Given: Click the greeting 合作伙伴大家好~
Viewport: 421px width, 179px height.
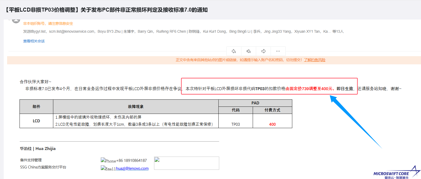Looking at the screenshot, I should 36,82.
